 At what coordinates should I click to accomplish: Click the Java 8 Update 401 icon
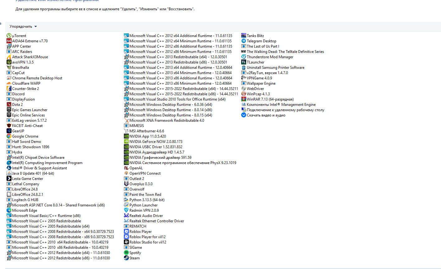point(9,173)
